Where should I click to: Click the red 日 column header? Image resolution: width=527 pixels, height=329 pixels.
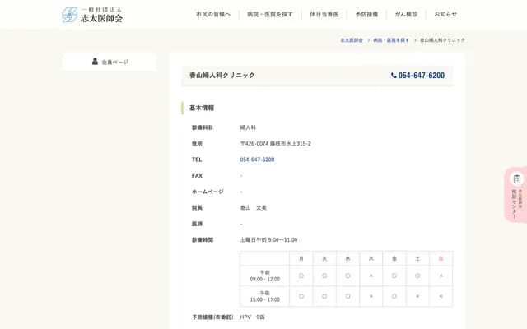[441, 258]
